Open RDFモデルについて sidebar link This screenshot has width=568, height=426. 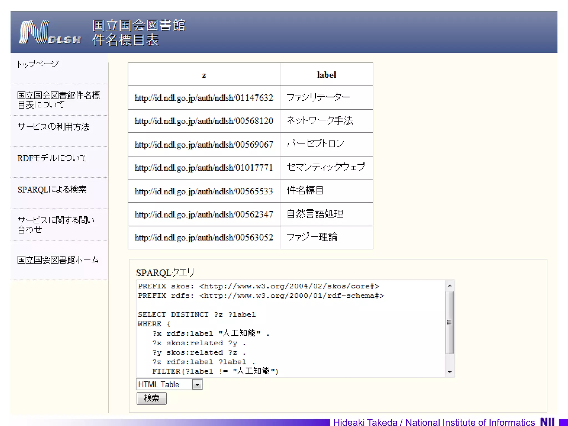click(52, 158)
